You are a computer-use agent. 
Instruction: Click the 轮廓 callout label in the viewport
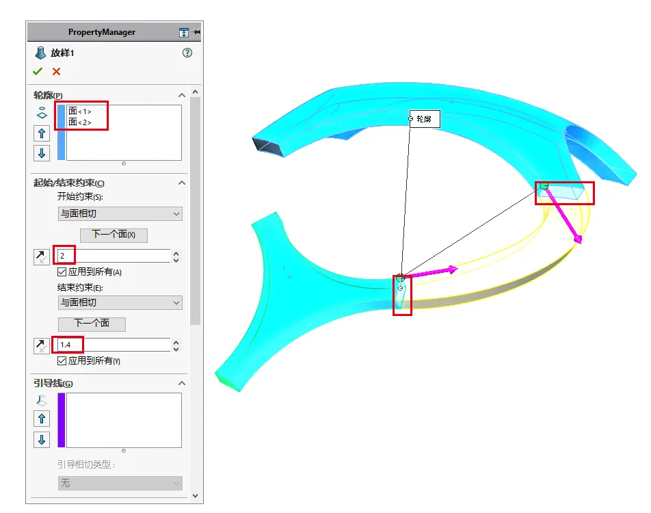tap(424, 119)
